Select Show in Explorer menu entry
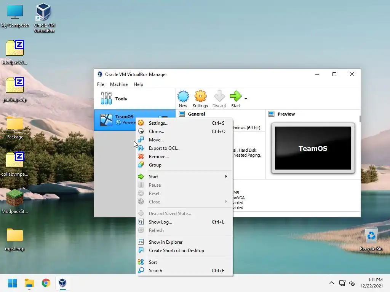The height and width of the screenshot is (292, 390). 184,242
